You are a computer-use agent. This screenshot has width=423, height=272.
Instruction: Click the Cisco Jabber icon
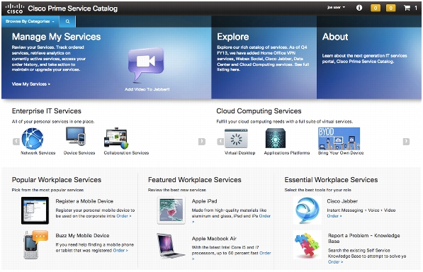pyautogui.click(x=308, y=210)
